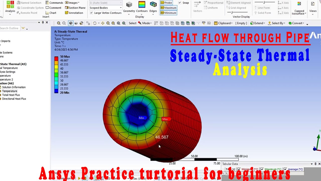Click the red 50 Max legend color band
This screenshot has height=181, width=321.
click(x=56, y=58)
